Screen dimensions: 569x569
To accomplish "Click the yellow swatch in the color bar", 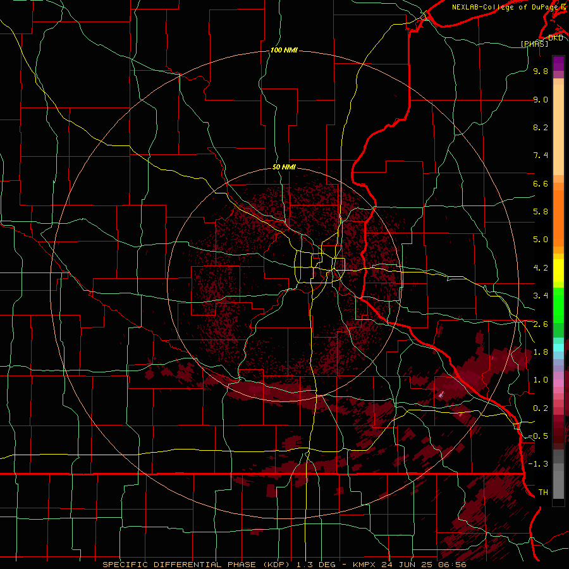I will tap(558, 271).
